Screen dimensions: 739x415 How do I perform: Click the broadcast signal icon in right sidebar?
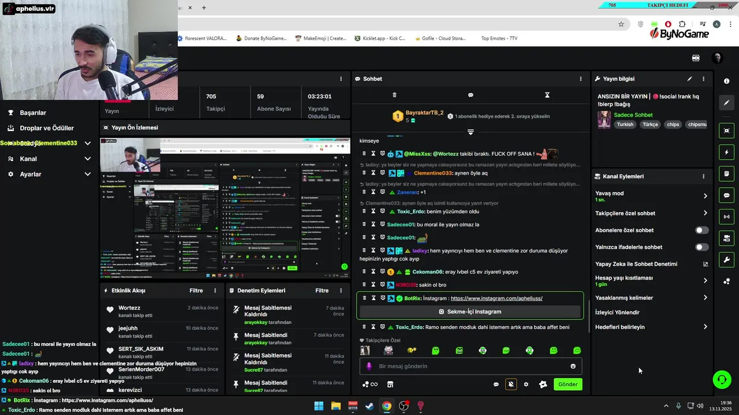[x=727, y=217]
